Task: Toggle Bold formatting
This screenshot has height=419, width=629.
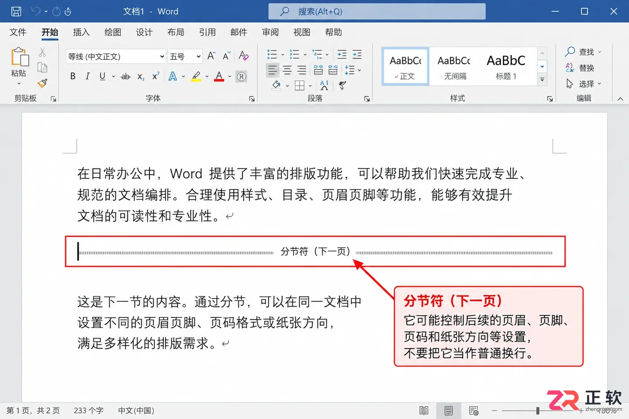Action: 73,76
